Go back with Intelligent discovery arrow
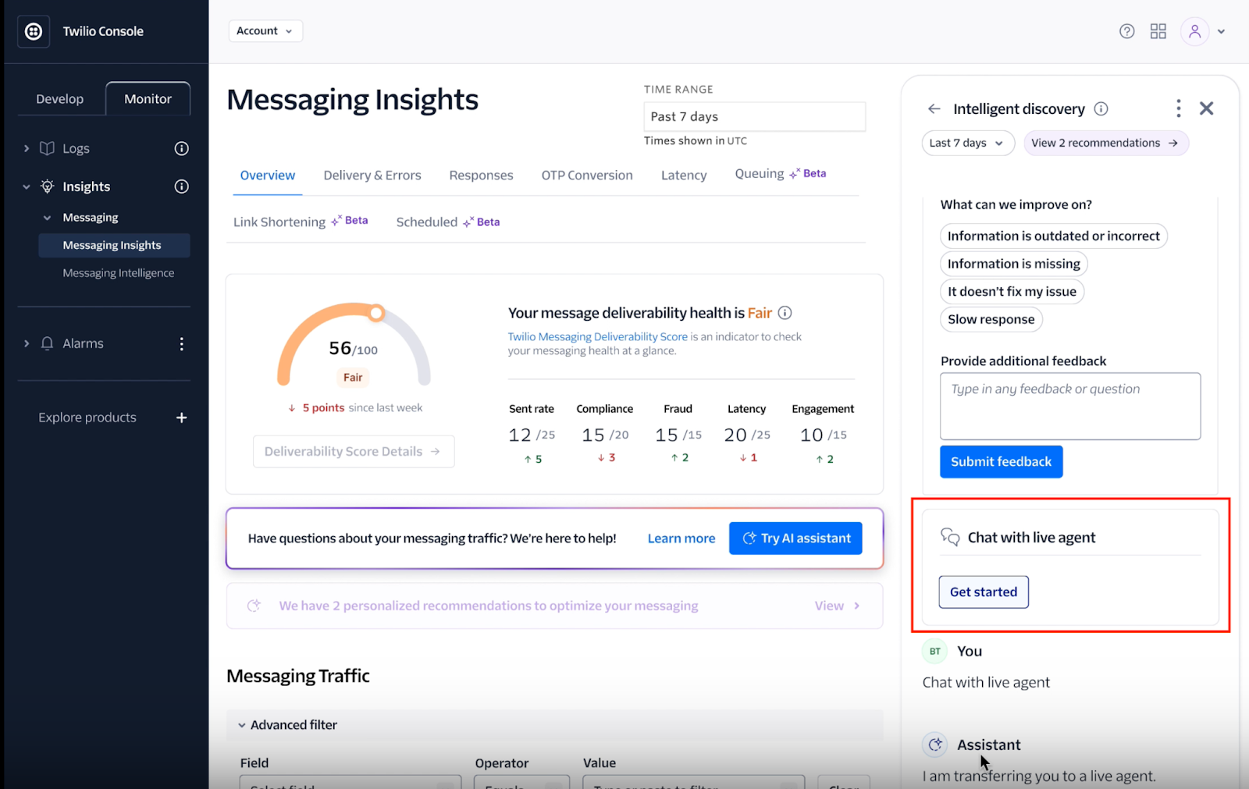 (934, 109)
